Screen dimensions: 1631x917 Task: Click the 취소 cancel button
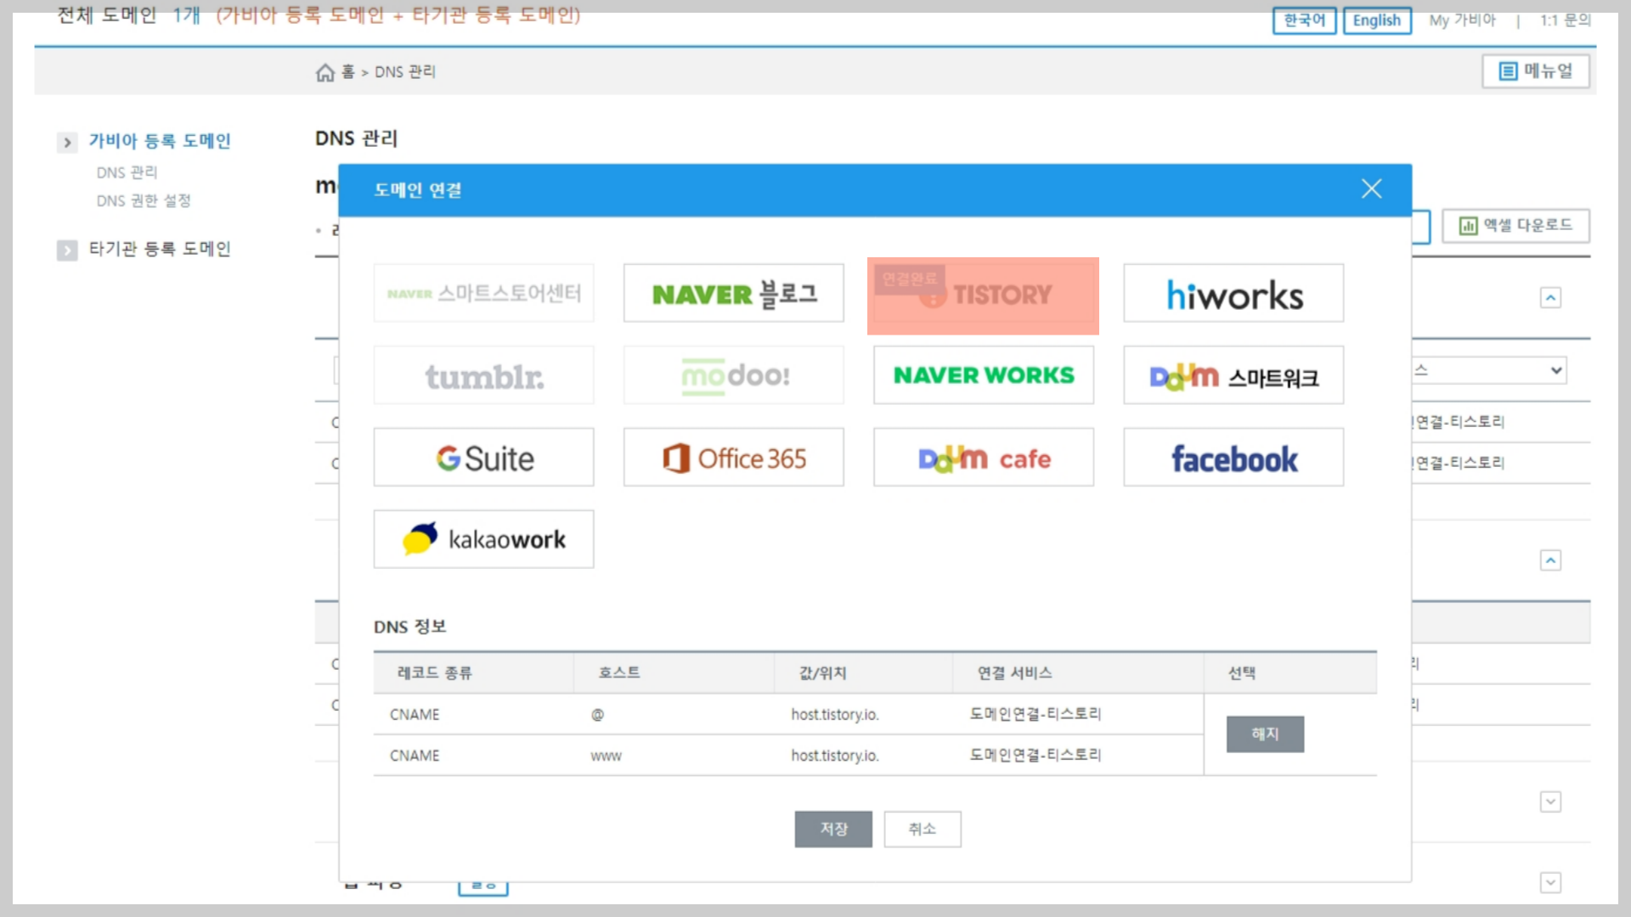pos(922,829)
